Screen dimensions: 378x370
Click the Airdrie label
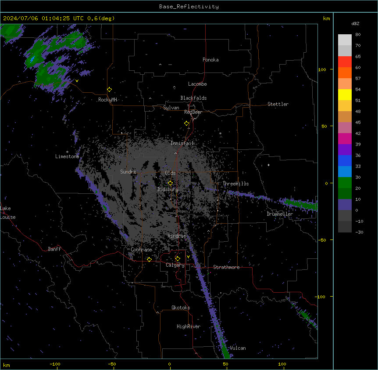[x=177, y=236]
